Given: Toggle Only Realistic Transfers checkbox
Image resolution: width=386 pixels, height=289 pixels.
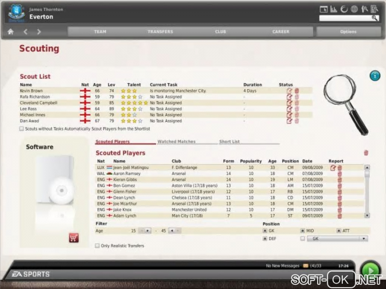Looking at the screenshot, I should tap(97, 246).
